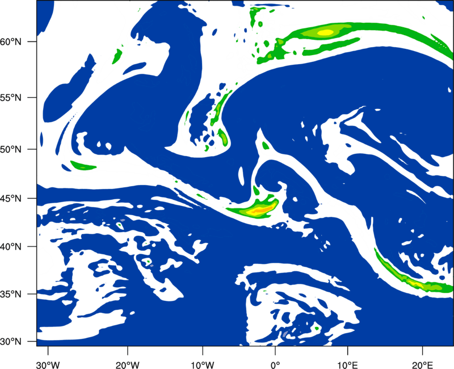Click the 30°N latitude label
Viewport: 454px width, 369px height.
(x=11, y=342)
